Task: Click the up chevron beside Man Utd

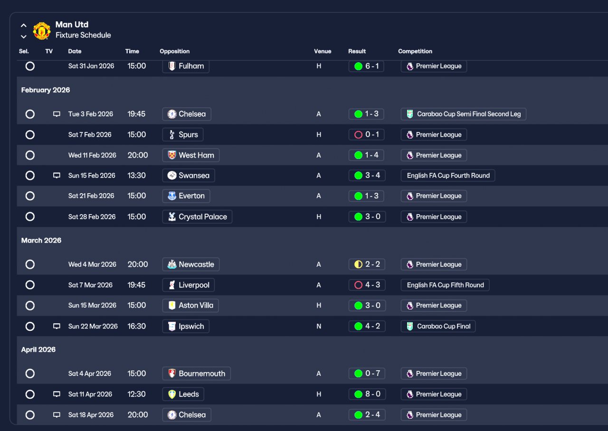Action: [x=24, y=26]
